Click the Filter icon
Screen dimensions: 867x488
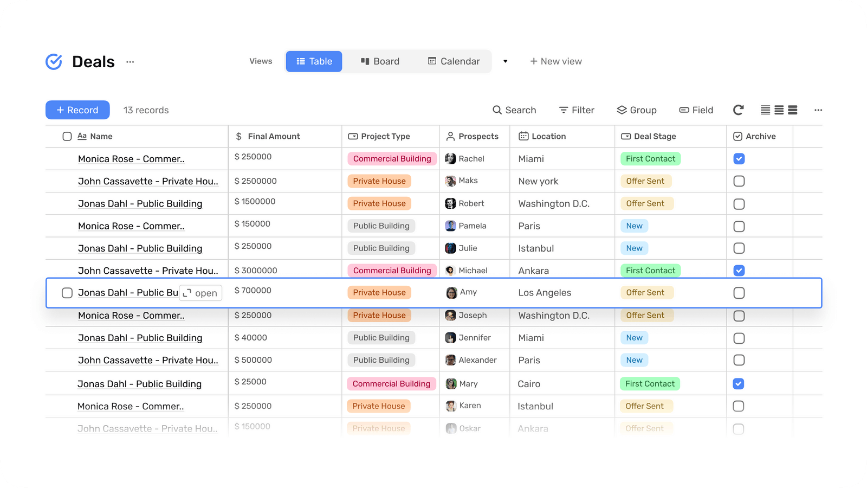click(x=563, y=110)
